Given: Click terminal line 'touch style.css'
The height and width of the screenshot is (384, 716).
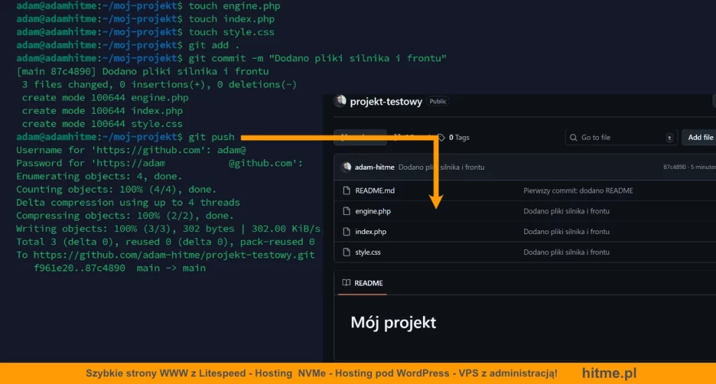Looking at the screenshot, I should point(145,32).
